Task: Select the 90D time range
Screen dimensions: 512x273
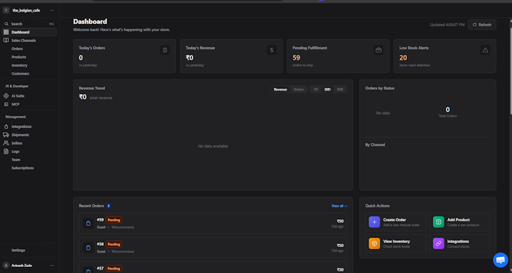Action: tap(340, 89)
